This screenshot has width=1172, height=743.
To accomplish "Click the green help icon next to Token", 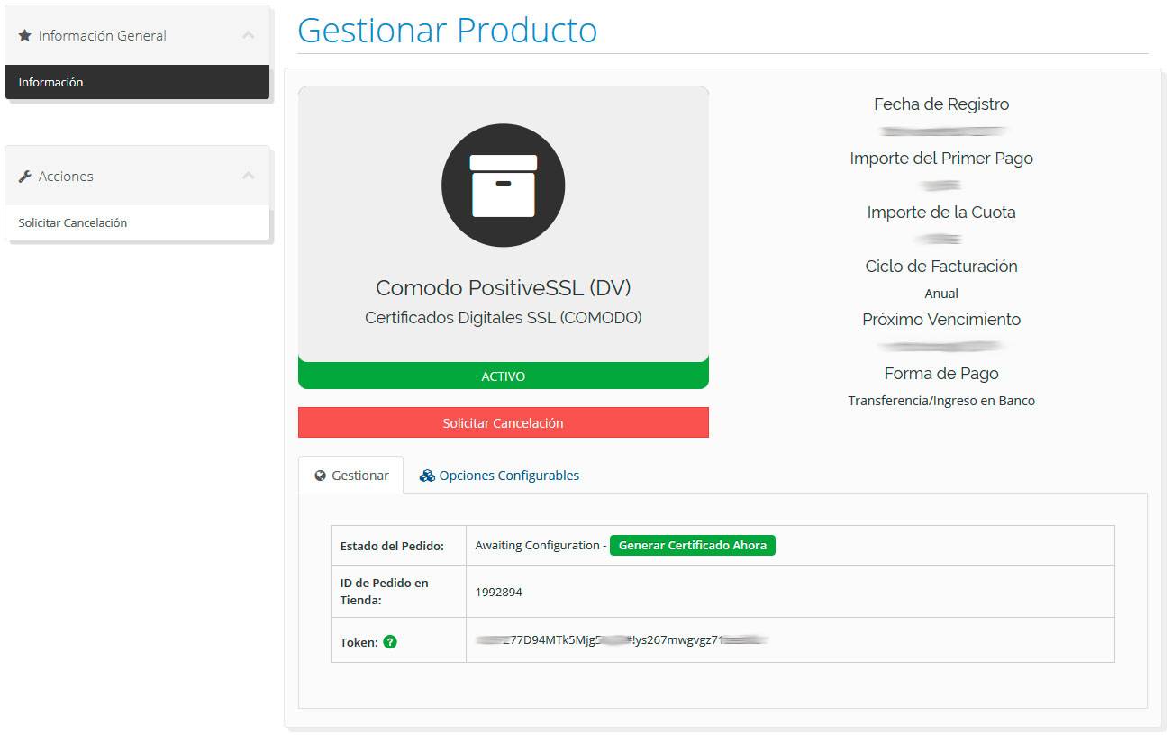I will pyautogui.click(x=390, y=642).
